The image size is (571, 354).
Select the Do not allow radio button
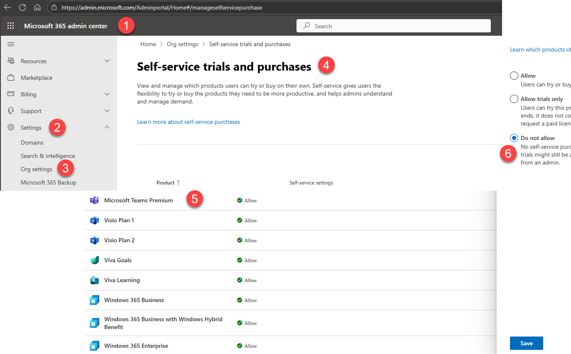(514, 138)
